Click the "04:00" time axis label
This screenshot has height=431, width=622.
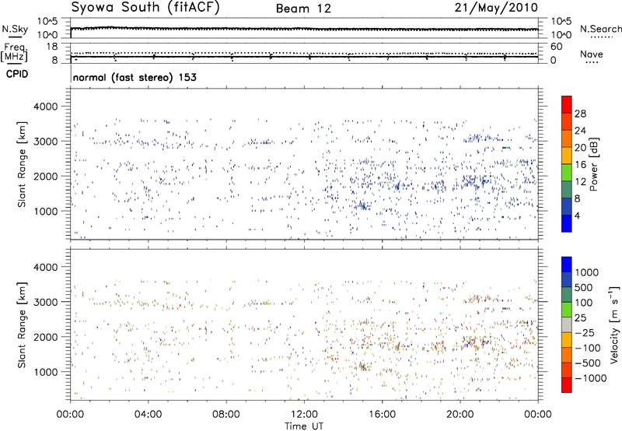(x=149, y=415)
